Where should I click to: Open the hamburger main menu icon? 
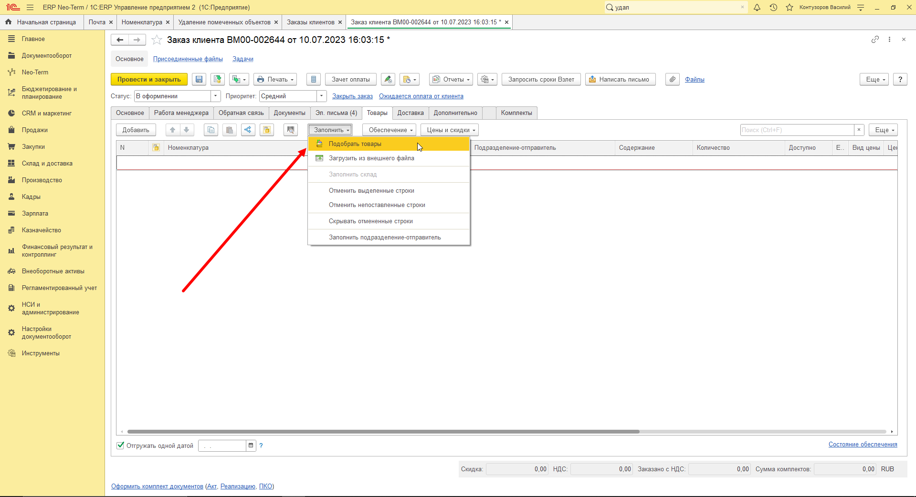click(30, 7)
